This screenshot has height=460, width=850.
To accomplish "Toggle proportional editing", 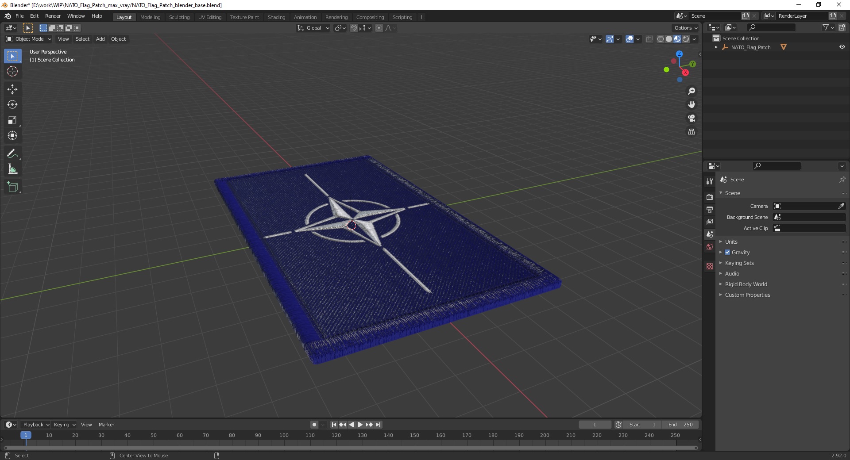I will tap(379, 28).
